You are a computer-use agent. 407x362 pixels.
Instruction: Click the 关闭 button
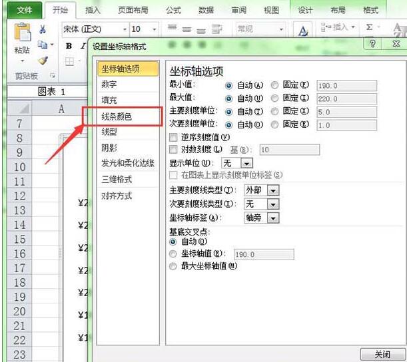(x=382, y=354)
